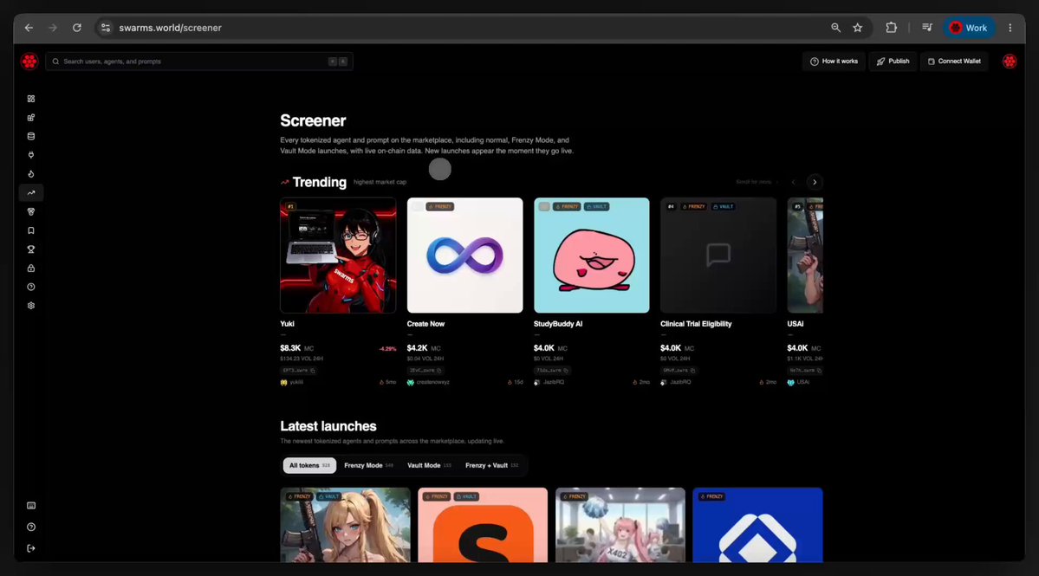Show previous trending tokens with left chevron

pos(793,182)
